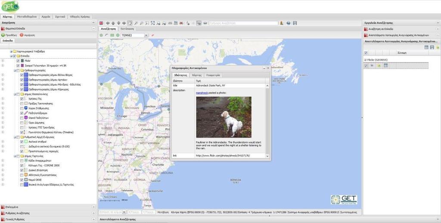
Task: Toggle Σεισμοί Τελευταίων 30 ημερών layer checkbox
Action: coord(18,66)
